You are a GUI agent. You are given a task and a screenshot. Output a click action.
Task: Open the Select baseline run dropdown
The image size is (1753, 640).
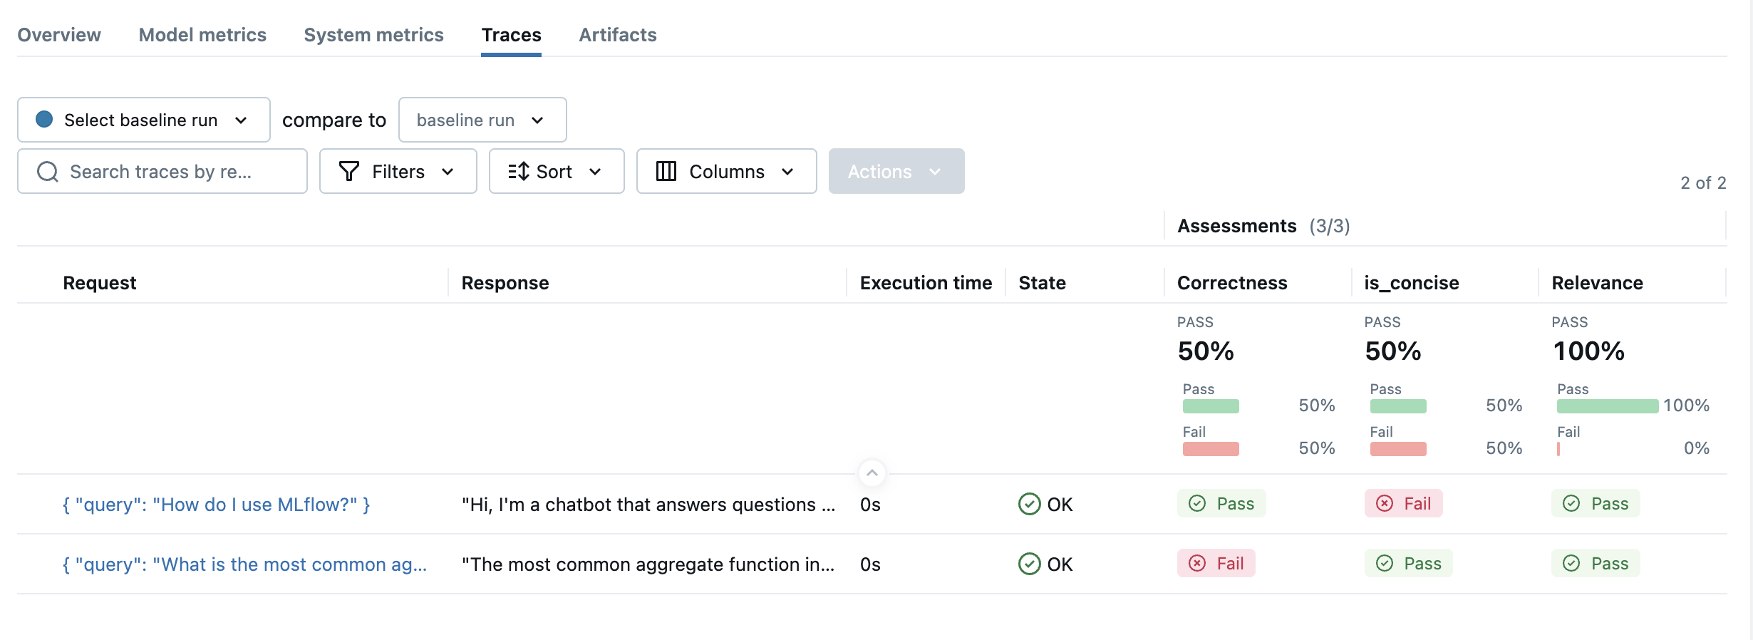[143, 120]
